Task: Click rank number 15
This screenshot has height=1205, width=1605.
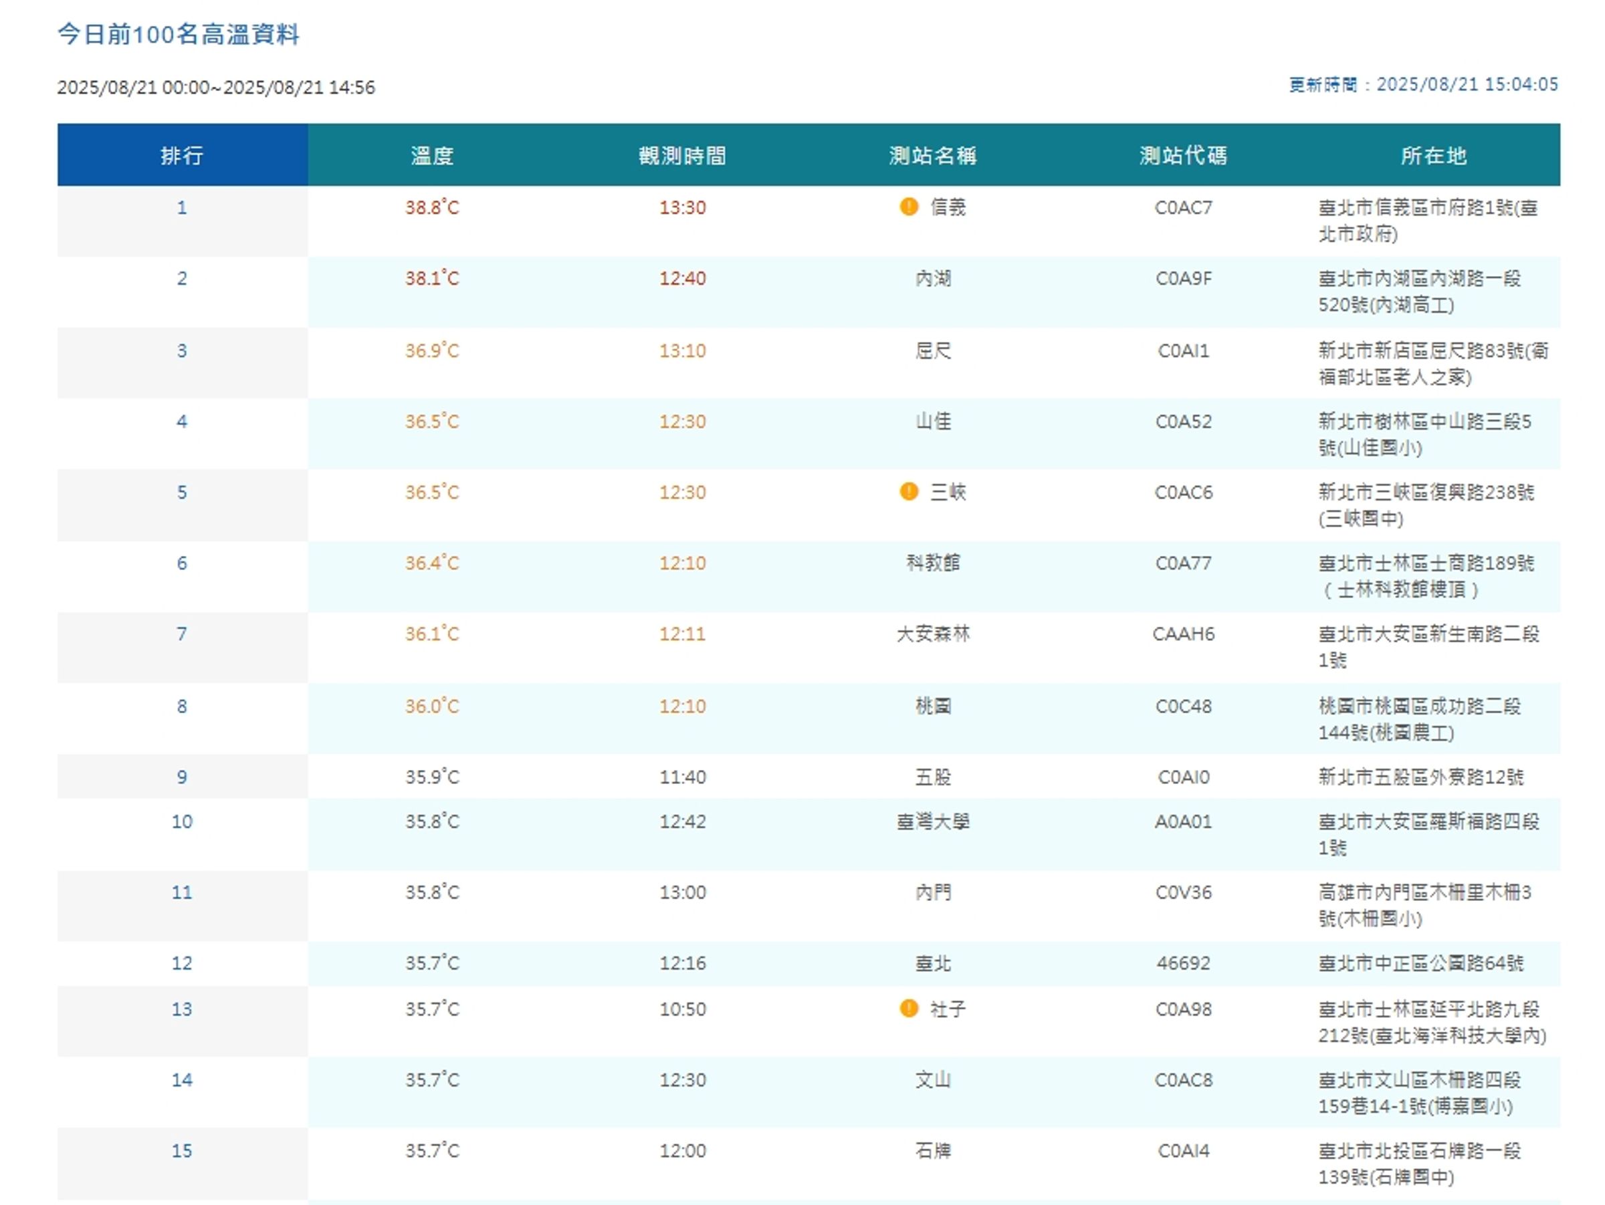Action: click(x=182, y=1151)
